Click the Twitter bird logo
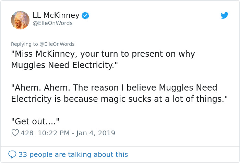Screen dimensions: 240x163 pos(224,15)
